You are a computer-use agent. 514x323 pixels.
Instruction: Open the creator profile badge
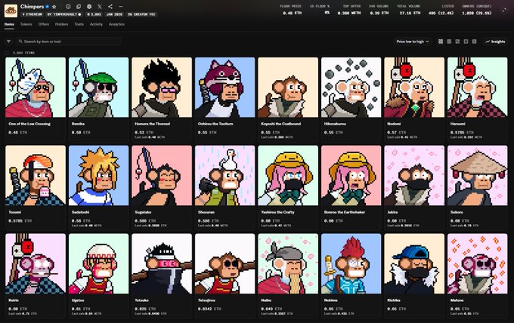coord(64,14)
